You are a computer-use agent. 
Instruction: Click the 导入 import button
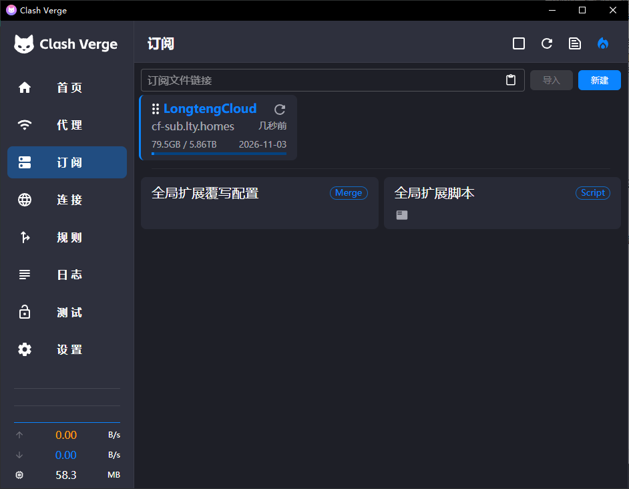click(551, 80)
